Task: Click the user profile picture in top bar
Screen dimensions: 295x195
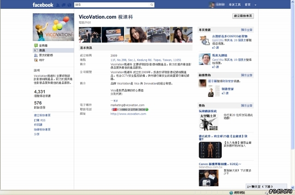Action: [212, 5]
